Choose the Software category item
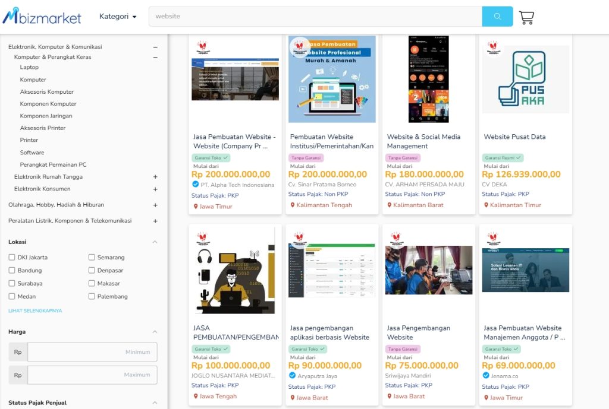609x409 pixels. click(32, 153)
